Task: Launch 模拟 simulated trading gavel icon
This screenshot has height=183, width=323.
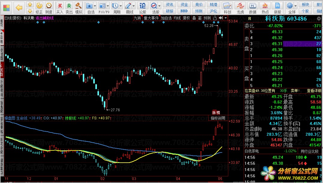Action: 79,6
